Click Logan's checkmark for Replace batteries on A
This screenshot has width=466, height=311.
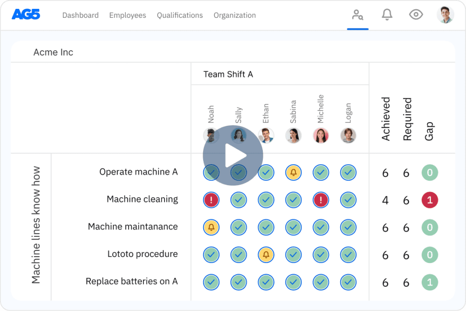tap(348, 282)
